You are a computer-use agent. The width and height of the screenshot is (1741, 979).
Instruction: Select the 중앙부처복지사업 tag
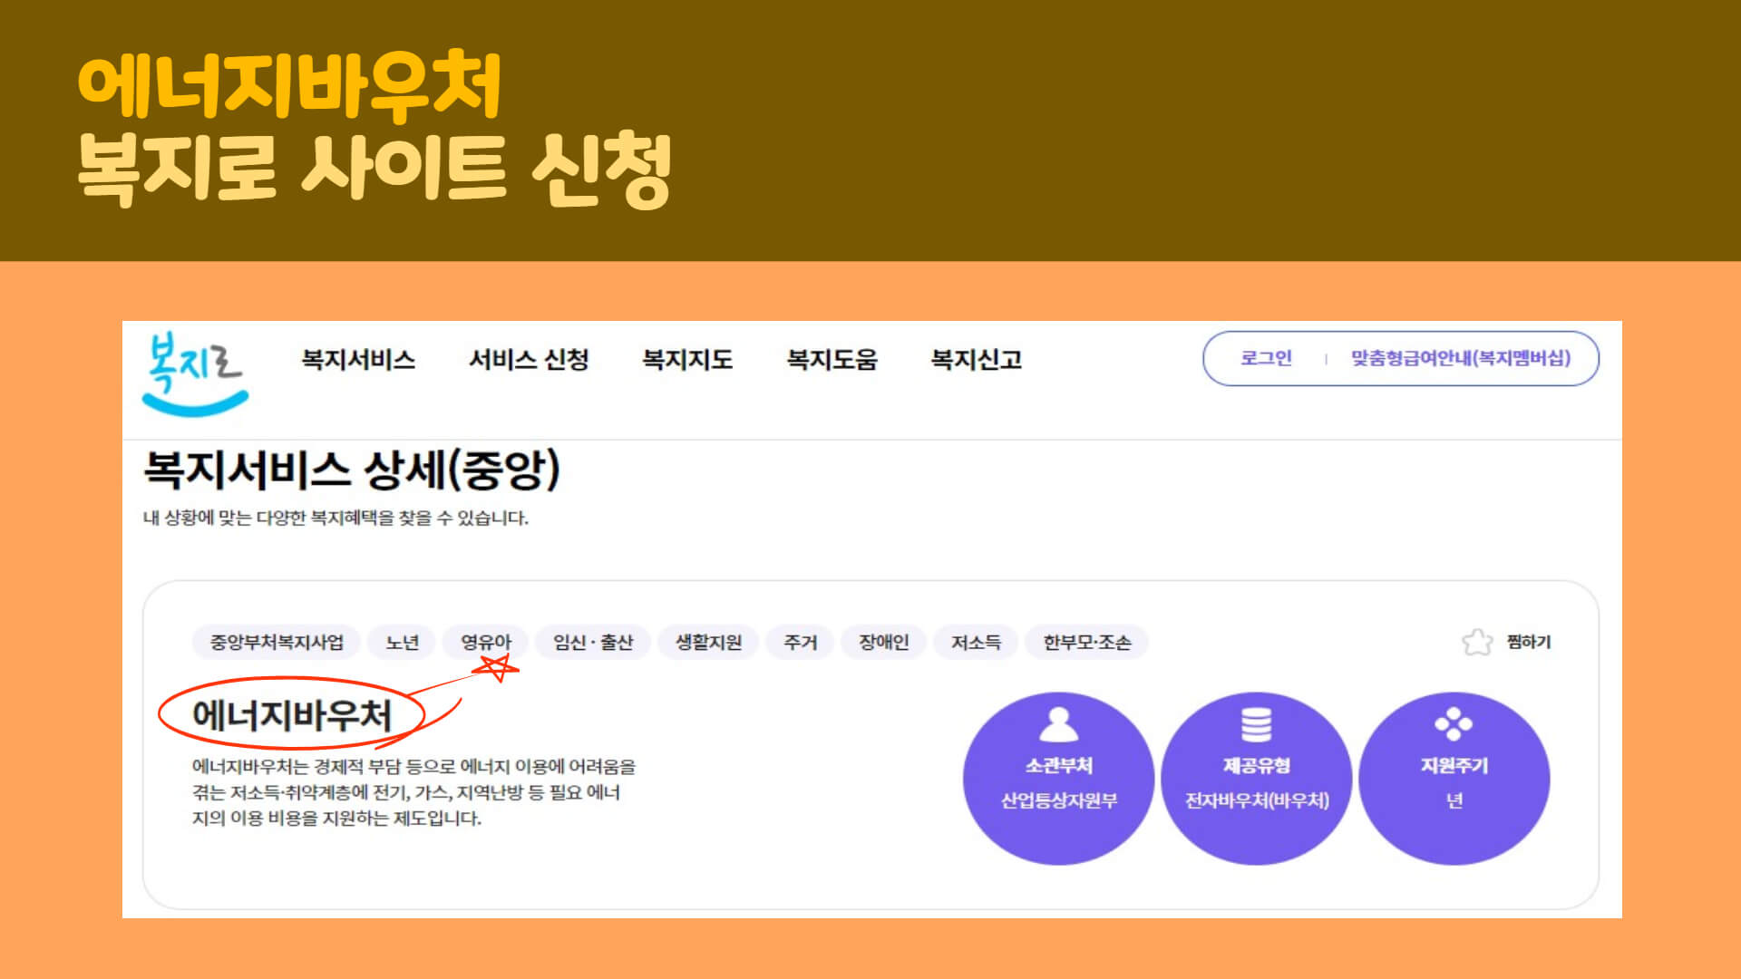click(x=277, y=643)
